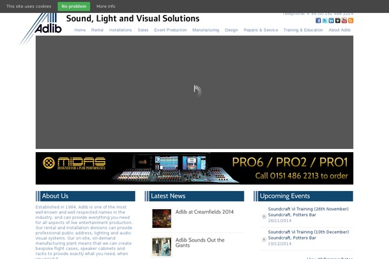Open Training & Education page
Screen dimensions: 389x259
tap(303, 30)
